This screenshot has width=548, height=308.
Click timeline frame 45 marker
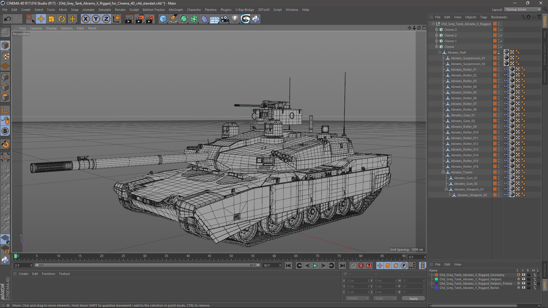pos(209,256)
